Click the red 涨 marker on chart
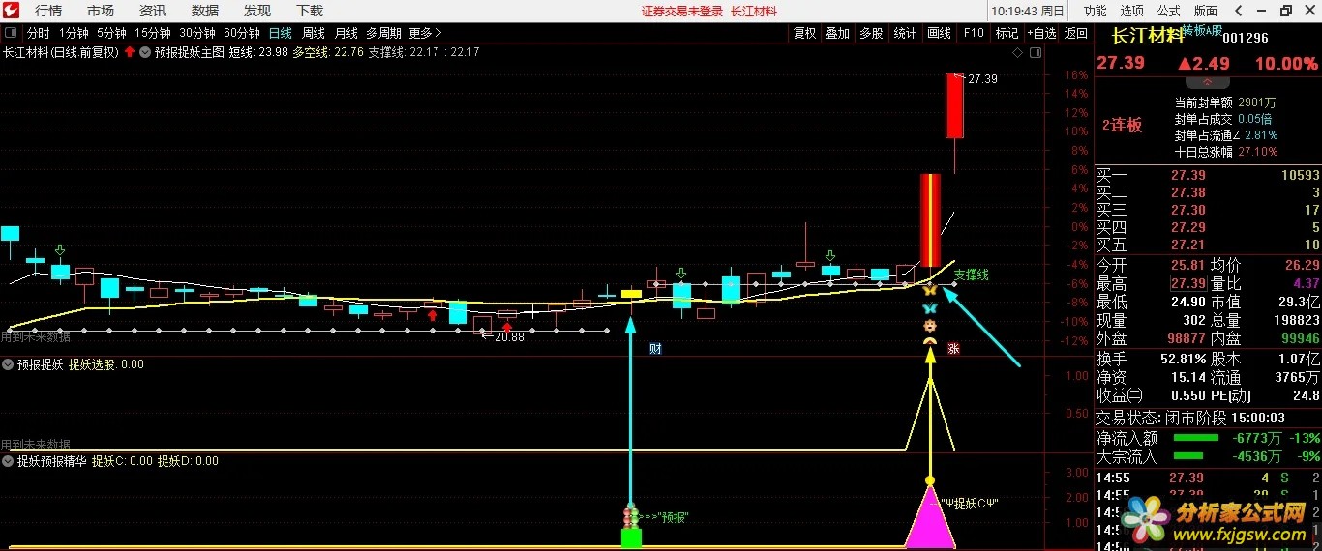Image resolution: width=1322 pixels, height=551 pixels. [x=953, y=348]
